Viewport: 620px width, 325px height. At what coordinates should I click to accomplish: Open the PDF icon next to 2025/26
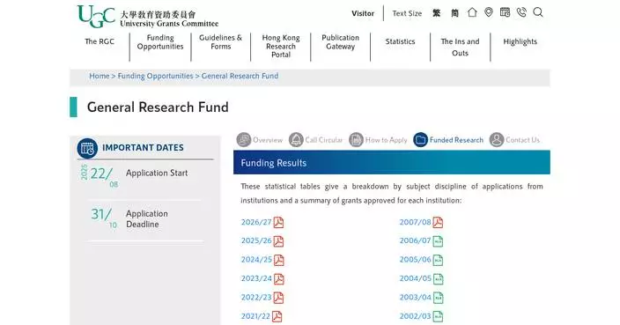click(x=279, y=241)
